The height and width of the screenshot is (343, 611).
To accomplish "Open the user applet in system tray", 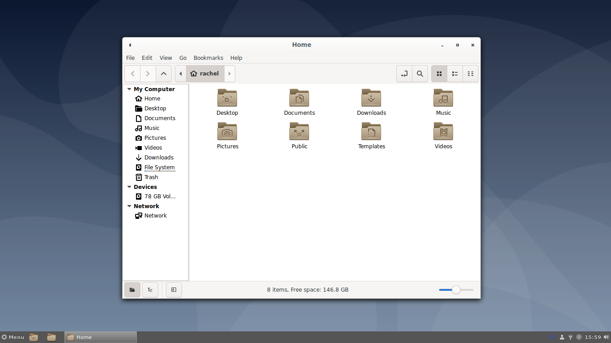I will pos(562,337).
